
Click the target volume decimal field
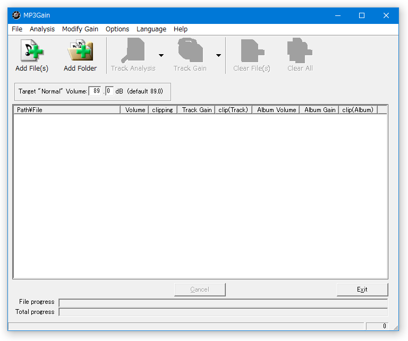[x=109, y=91]
